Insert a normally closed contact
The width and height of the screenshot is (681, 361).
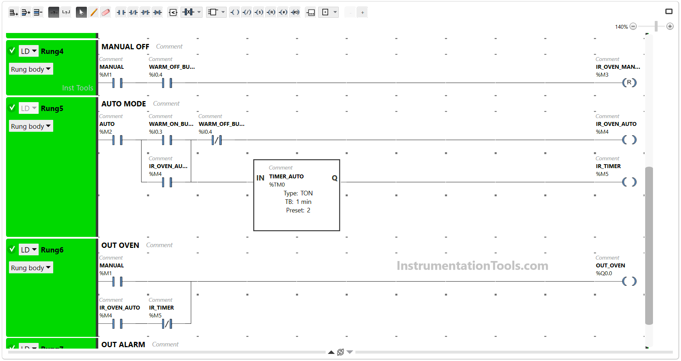point(133,12)
